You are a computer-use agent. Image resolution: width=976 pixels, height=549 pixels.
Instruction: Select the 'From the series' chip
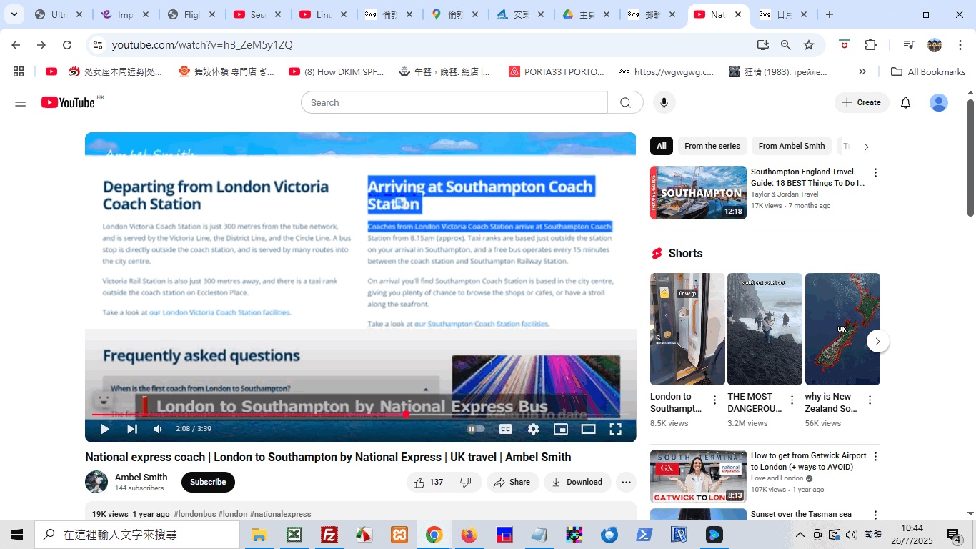tap(712, 146)
